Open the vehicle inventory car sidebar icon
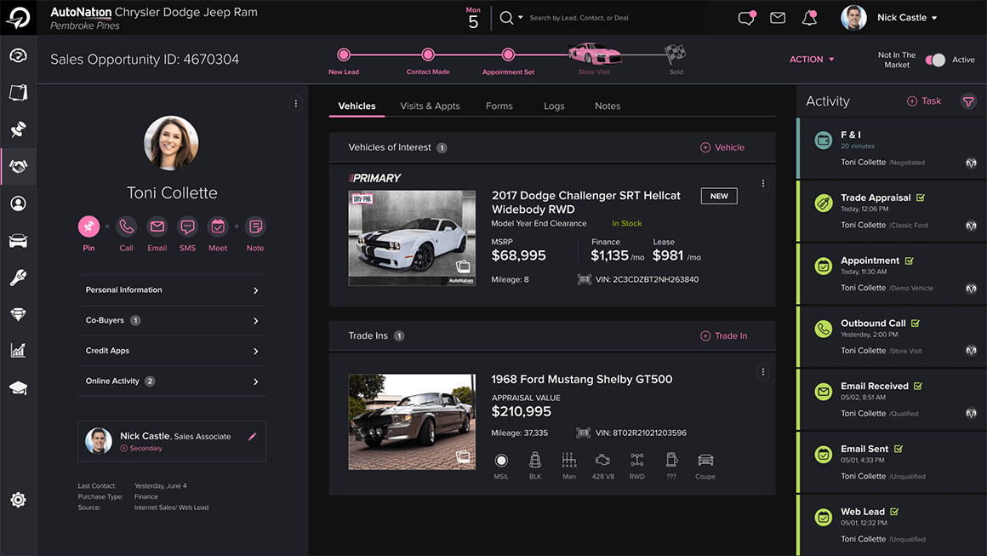Screen dimensions: 987x556 pos(18,240)
